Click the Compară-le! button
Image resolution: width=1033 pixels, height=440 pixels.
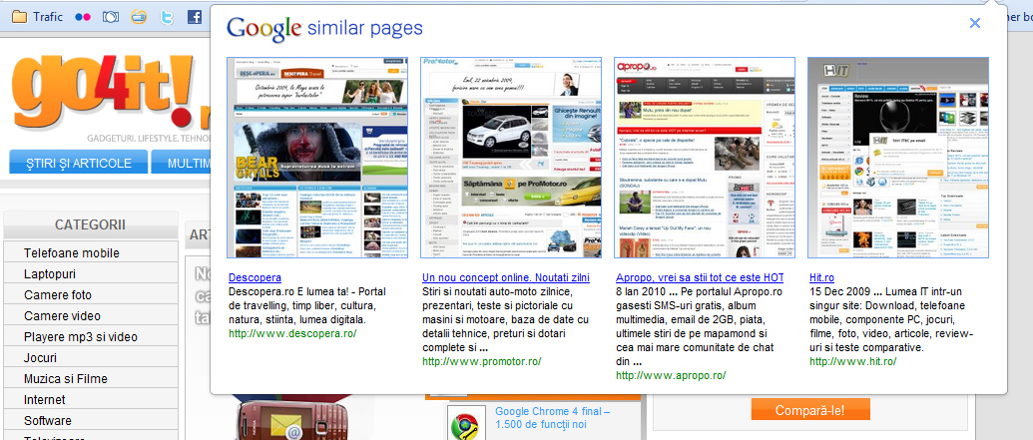point(810,410)
